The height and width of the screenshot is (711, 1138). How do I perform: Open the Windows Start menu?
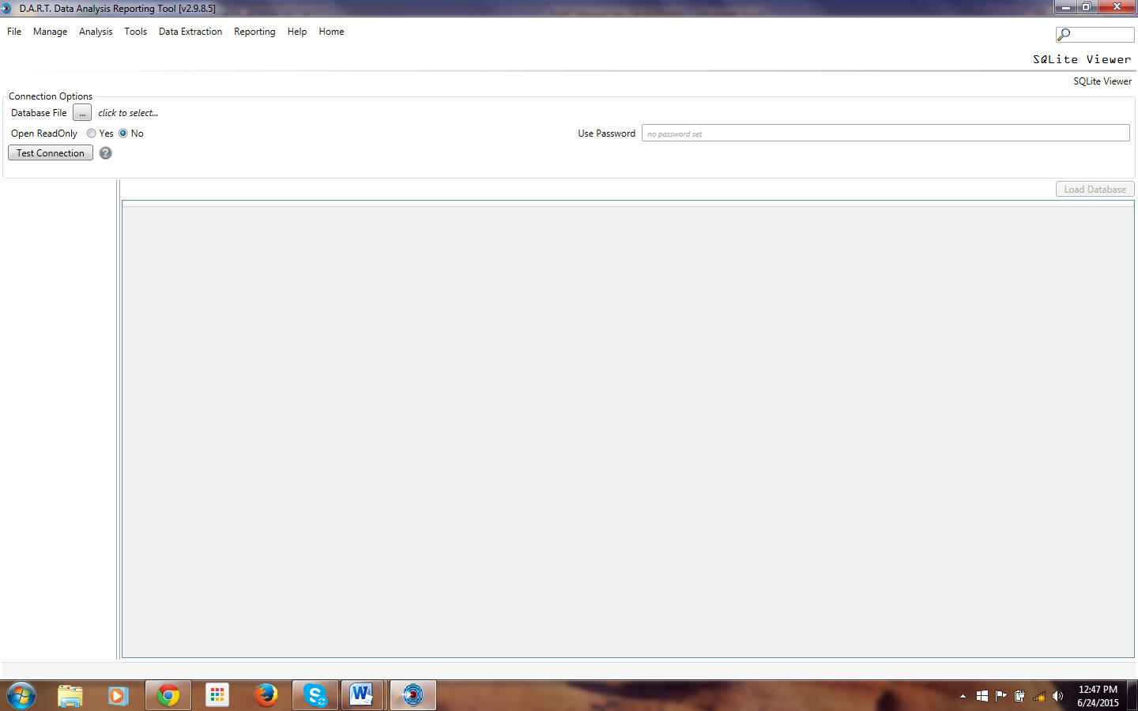coord(21,695)
